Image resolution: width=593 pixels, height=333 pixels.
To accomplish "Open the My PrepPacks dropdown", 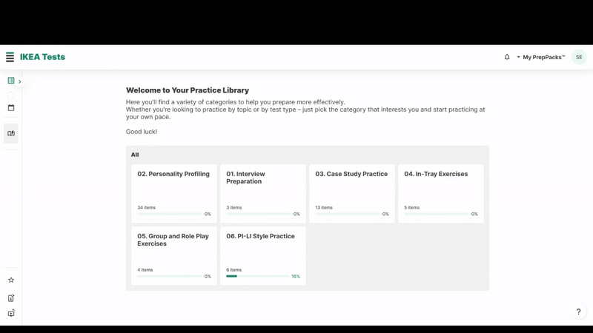I will [541, 57].
